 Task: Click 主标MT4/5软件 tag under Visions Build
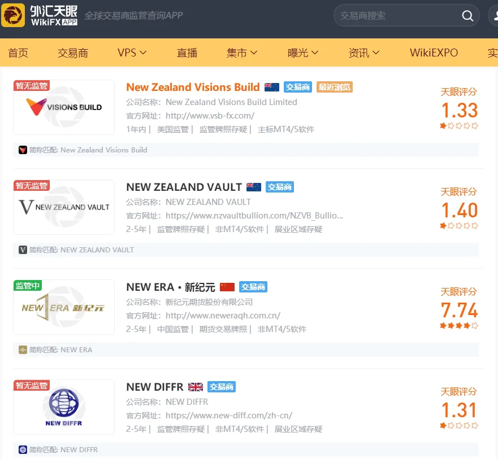[286, 129]
